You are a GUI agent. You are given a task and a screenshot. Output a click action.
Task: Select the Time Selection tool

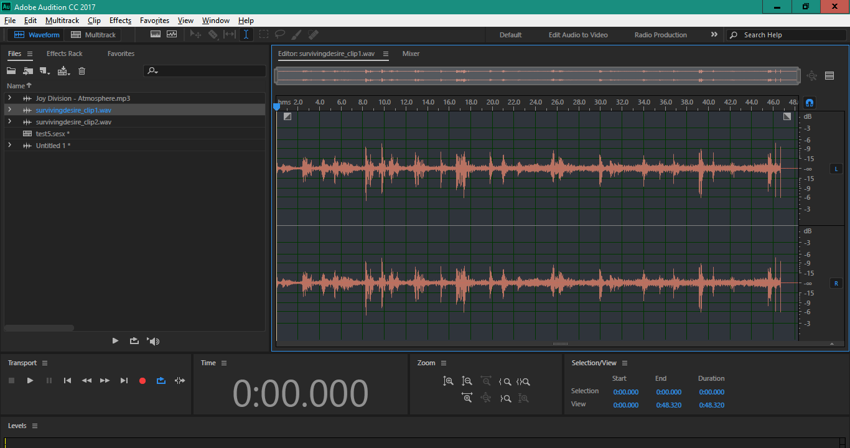[246, 35]
